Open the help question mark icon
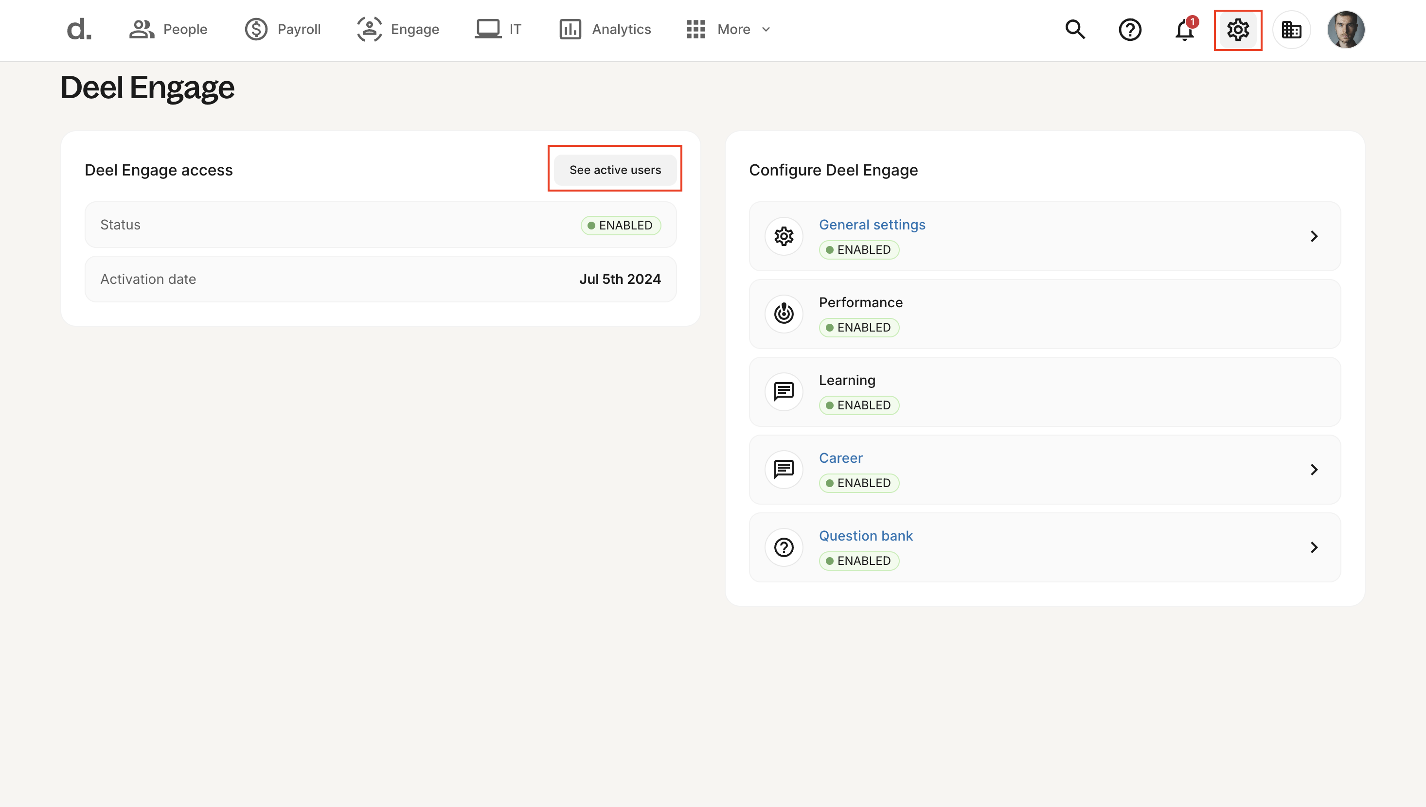Screen dimensions: 1426x807 1130,30
